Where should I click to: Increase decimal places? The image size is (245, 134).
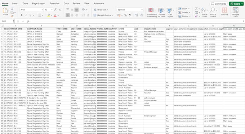(x=137, y=15)
